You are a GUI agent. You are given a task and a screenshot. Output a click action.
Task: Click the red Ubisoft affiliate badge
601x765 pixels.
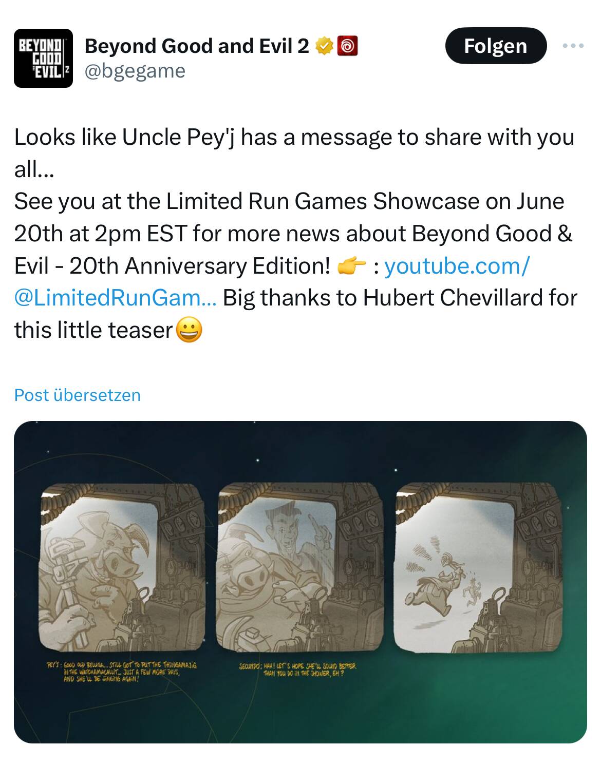click(x=347, y=46)
